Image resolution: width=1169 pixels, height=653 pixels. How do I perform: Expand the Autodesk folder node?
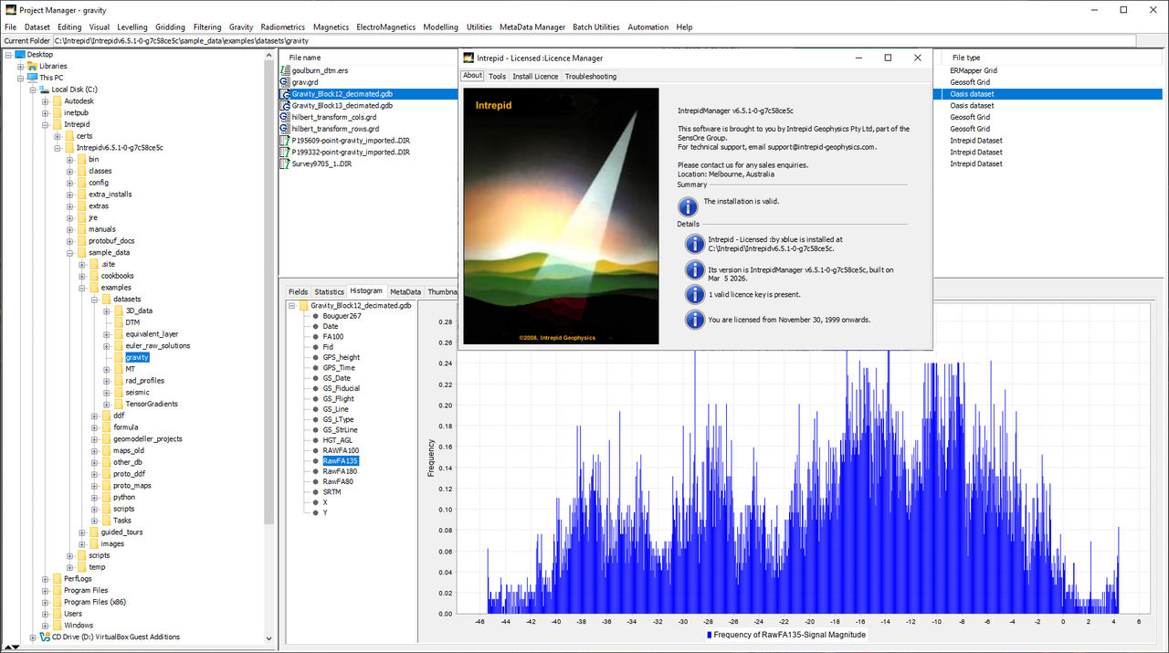click(x=45, y=101)
